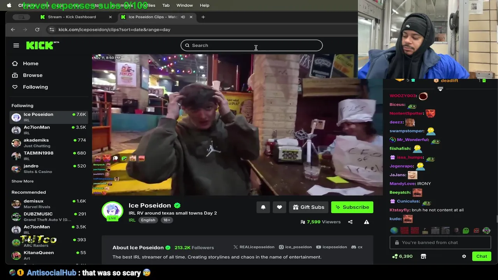The width and height of the screenshot is (498, 280).
Task: Open TAEMIN1998 channel in sidebar
Action: click(49, 155)
